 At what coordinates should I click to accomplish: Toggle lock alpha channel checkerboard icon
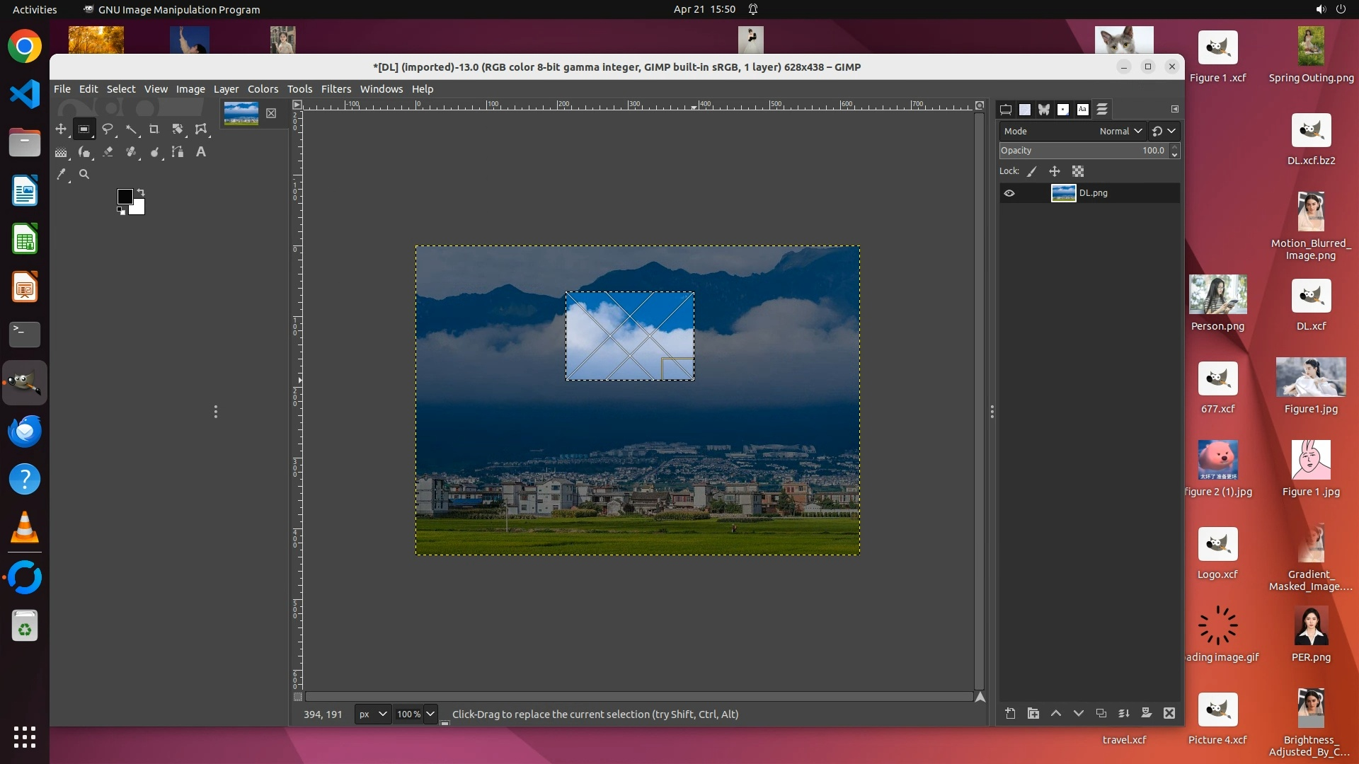(1078, 171)
